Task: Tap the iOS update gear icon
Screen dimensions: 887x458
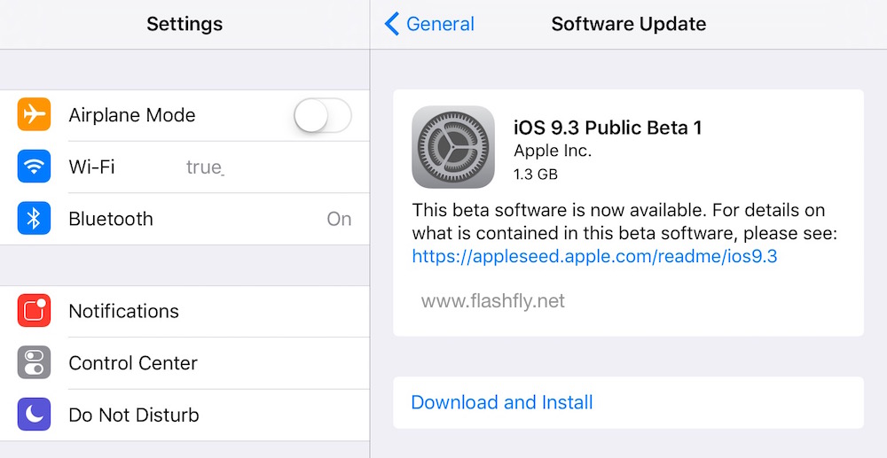Action: [x=453, y=147]
